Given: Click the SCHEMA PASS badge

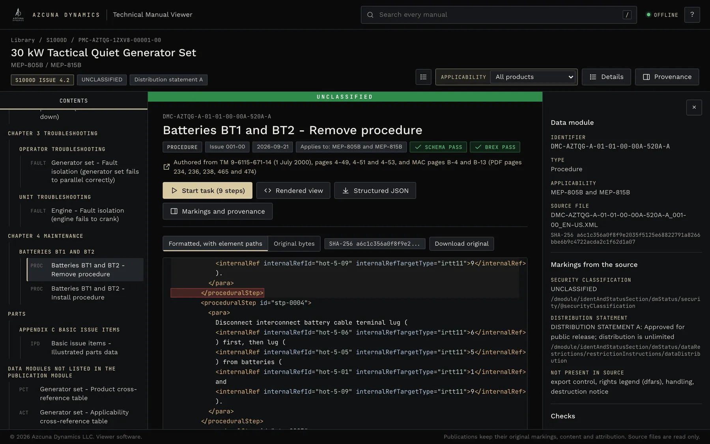Looking at the screenshot, I should coord(438,147).
